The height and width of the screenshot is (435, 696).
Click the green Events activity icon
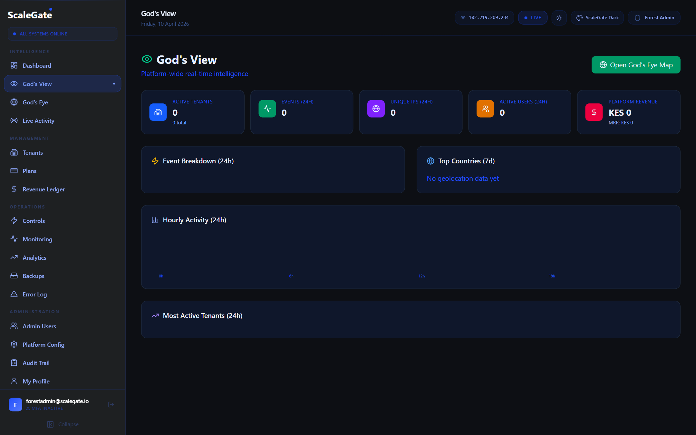pos(267,109)
